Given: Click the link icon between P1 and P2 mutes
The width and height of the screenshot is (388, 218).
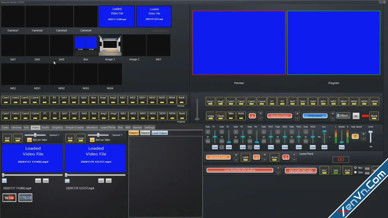Looking at the screenshot, I should point(222,147).
